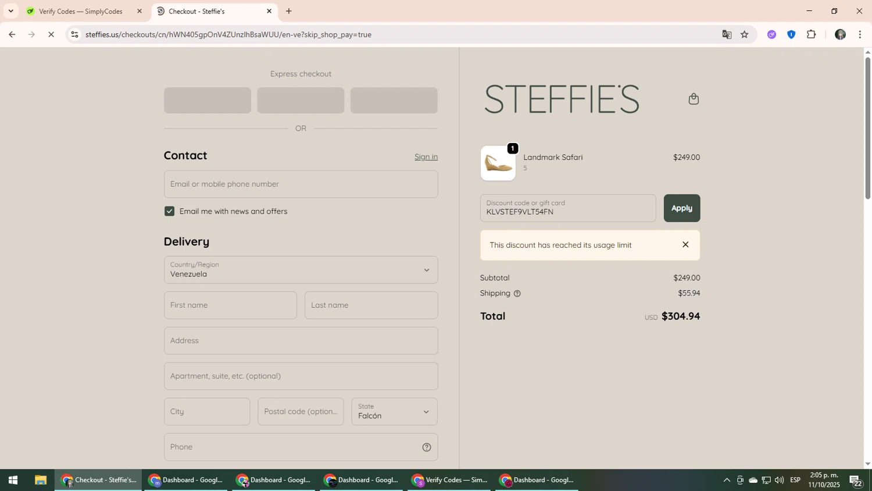Open the shopping bag cart icon
This screenshot has width=872, height=491.
(x=693, y=99)
